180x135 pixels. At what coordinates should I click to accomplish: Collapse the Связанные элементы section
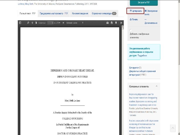[x=156, y=86]
